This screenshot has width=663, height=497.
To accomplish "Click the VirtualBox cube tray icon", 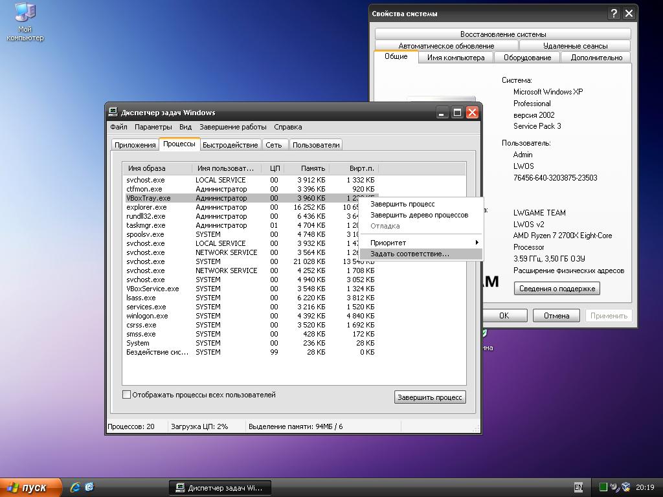I will pos(625,487).
